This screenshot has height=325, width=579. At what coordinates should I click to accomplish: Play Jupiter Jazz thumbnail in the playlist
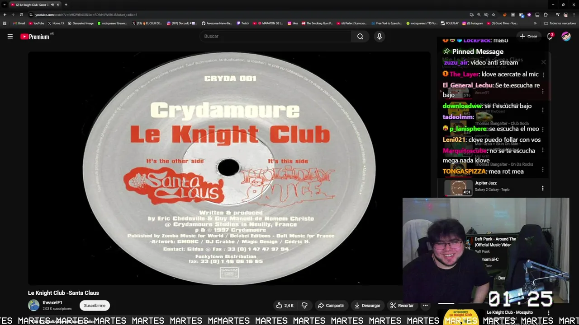458,188
